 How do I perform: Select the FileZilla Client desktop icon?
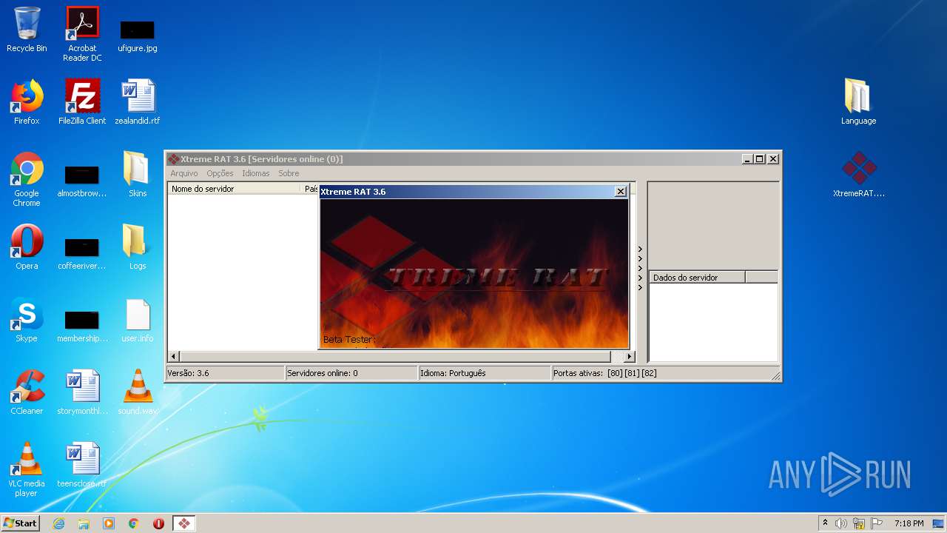click(x=82, y=103)
